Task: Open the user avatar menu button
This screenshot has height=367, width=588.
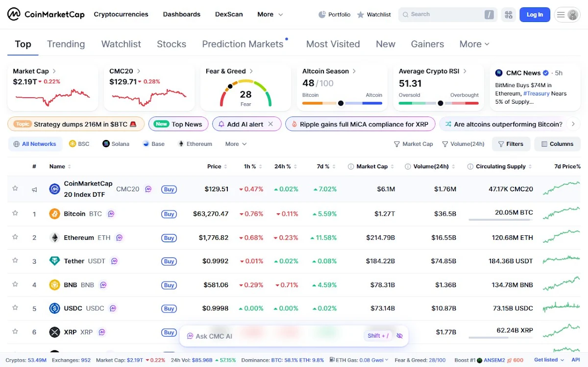Action: pos(567,15)
